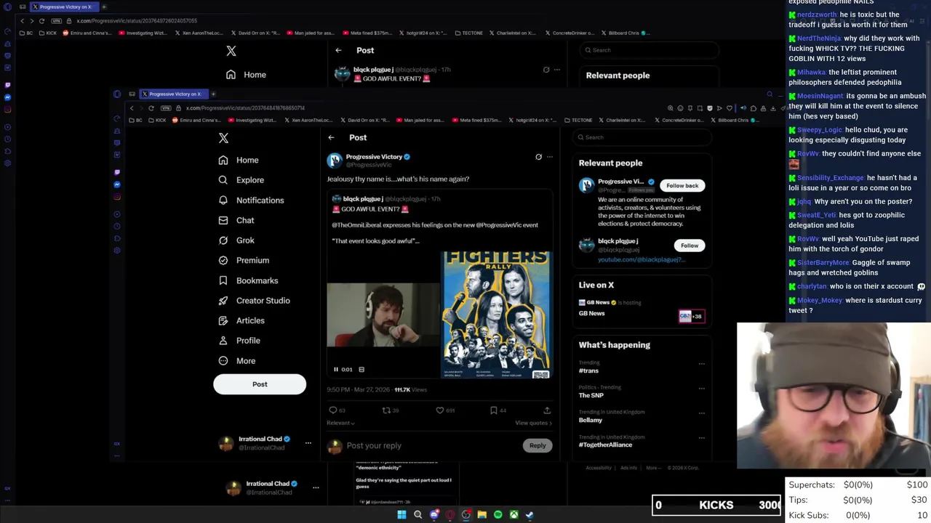The height and width of the screenshot is (523, 931).
Task: Open Windows taskbar search
Action: (417, 515)
